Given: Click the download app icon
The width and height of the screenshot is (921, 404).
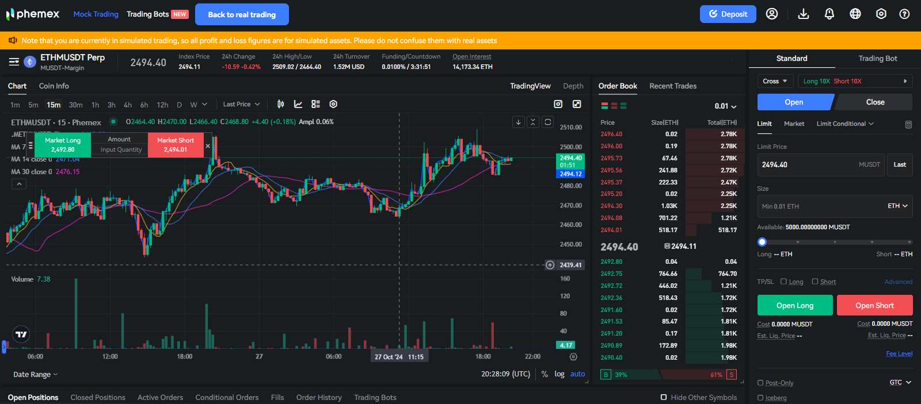Looking at the screenshot, I should click(x=804, y=14).
